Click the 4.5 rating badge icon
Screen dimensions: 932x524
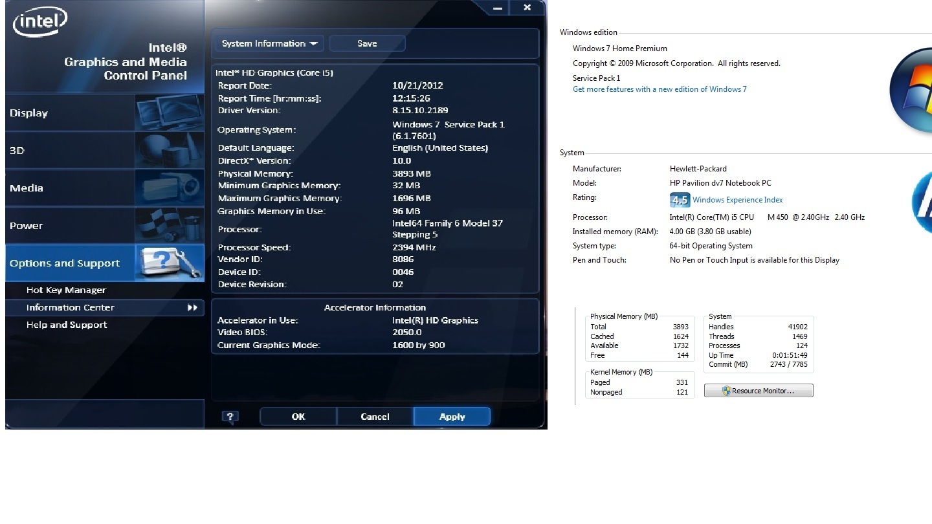pyautogui.click(x=680, y=200)
